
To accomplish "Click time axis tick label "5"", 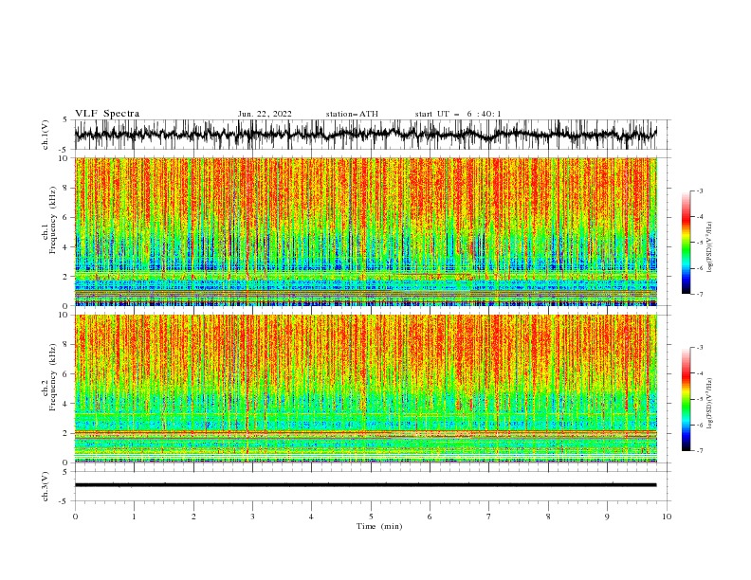I will click(371, 517).
